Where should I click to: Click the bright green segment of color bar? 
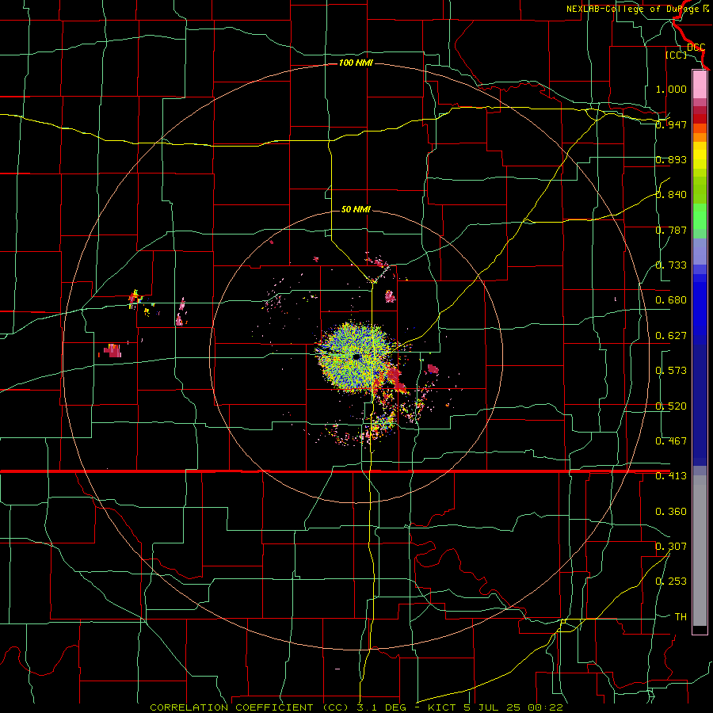[700, 216]
